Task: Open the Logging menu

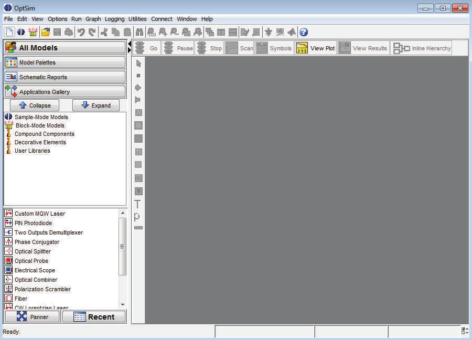Action: [x=115, y=19]
